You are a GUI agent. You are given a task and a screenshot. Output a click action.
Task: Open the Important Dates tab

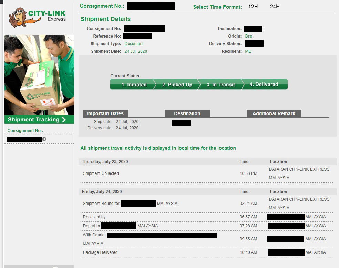click(x=105, y=113)
